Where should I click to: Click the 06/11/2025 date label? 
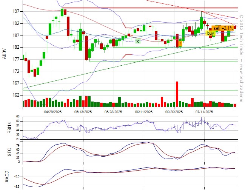pyautogui.click(x=144, y=112)
